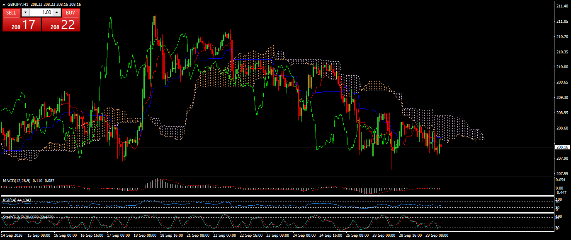Increase lot volume with the up arrow
The height and width of the screenshot is (240, 571).
point(57,12)
